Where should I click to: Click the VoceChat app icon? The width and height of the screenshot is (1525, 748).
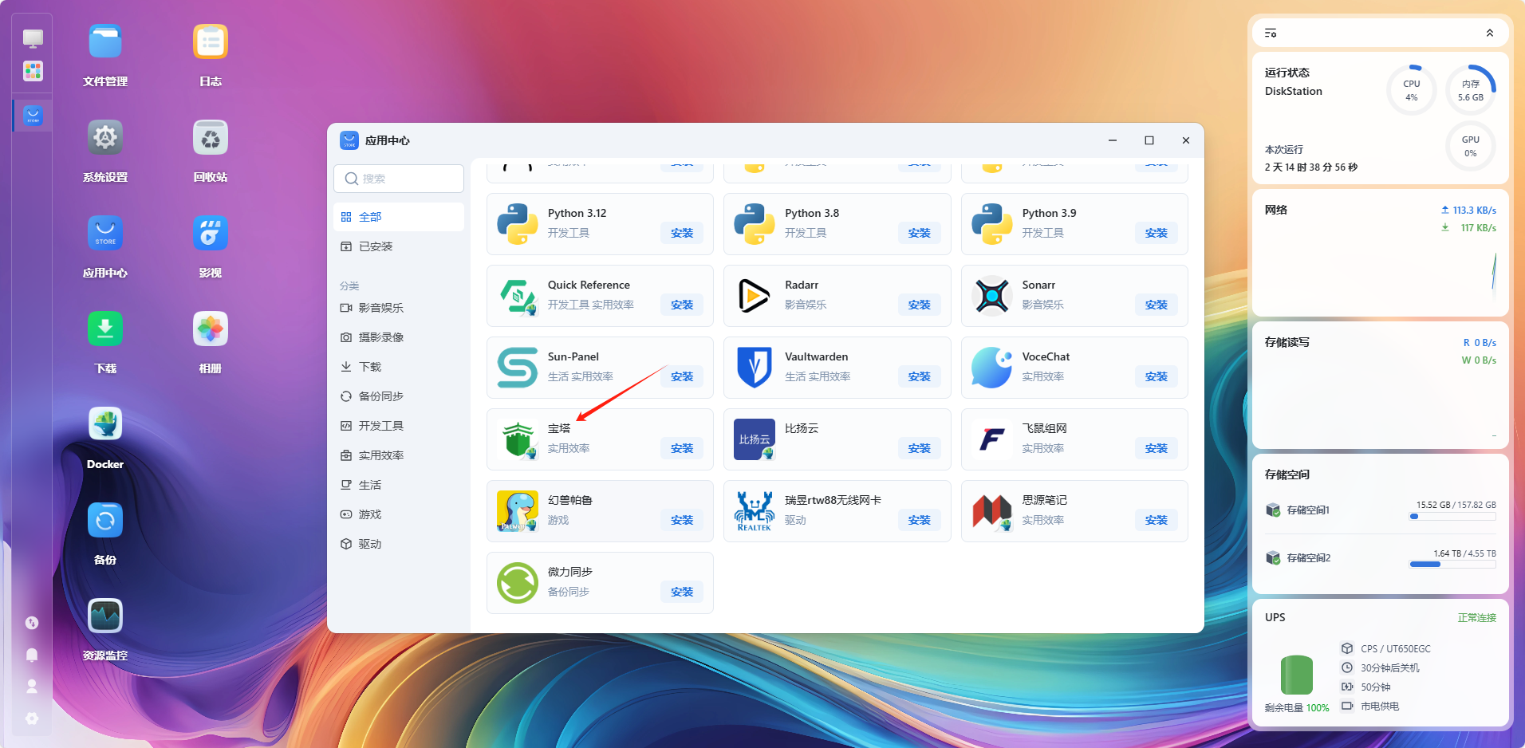click(x=991, y=368)
